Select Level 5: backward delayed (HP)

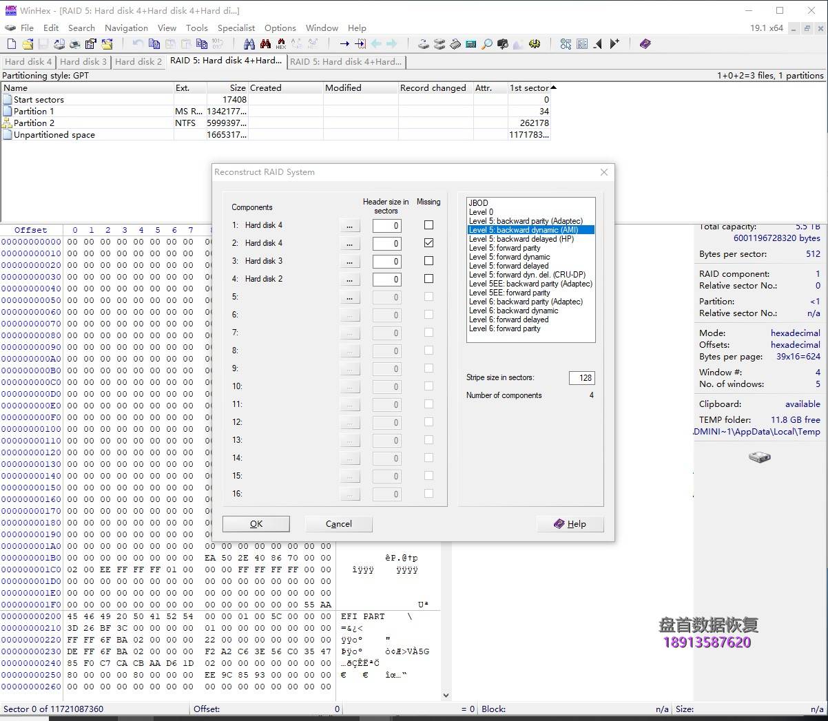pyautogui.click(x=521, y=239)
